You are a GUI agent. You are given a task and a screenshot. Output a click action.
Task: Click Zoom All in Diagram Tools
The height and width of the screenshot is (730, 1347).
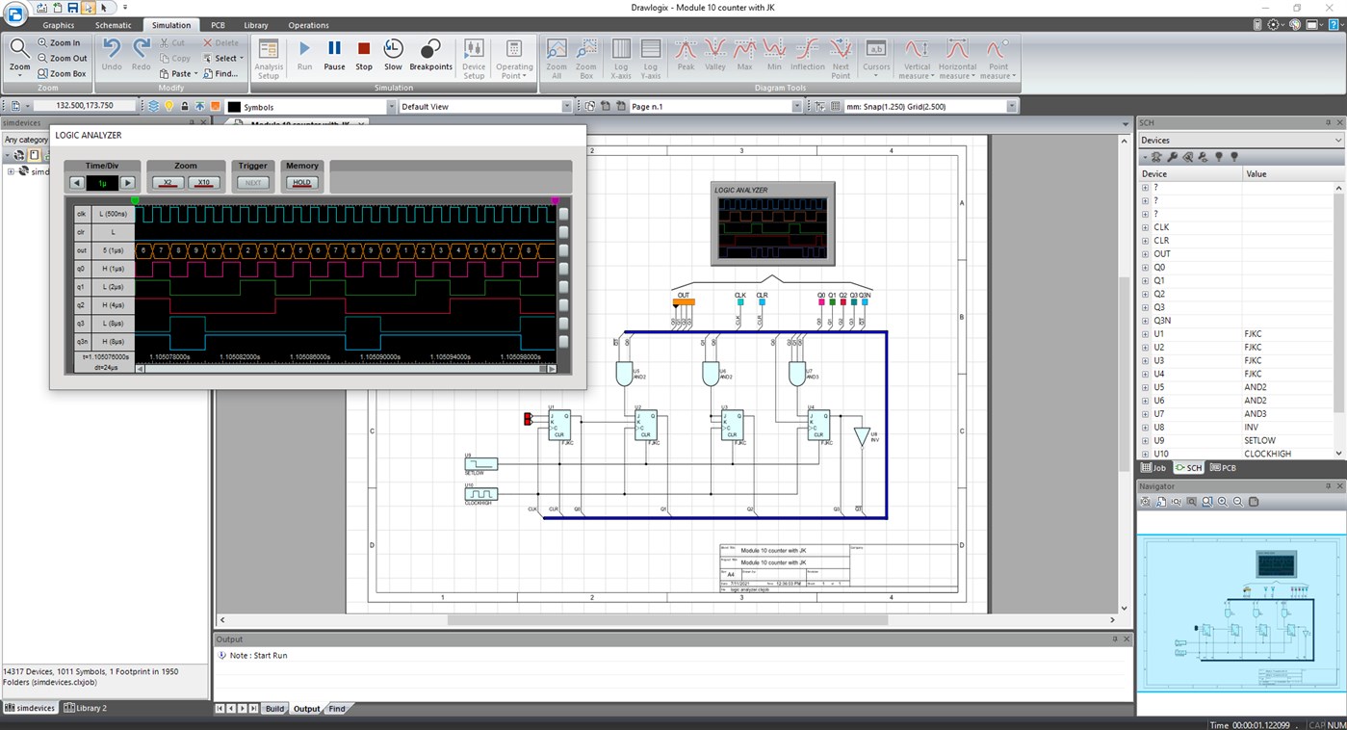pos(556,56)
